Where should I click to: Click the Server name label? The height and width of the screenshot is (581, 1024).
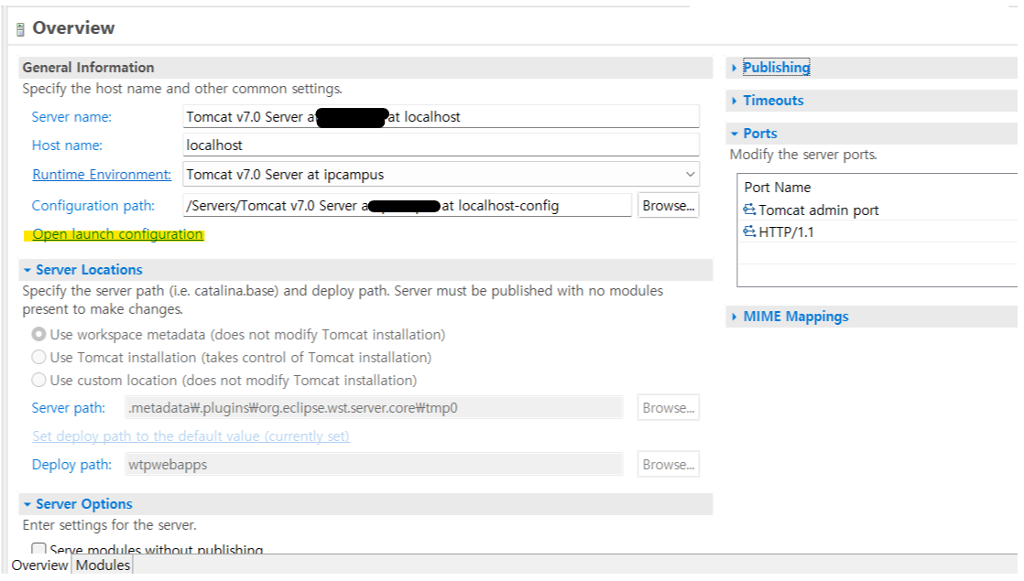71,117
